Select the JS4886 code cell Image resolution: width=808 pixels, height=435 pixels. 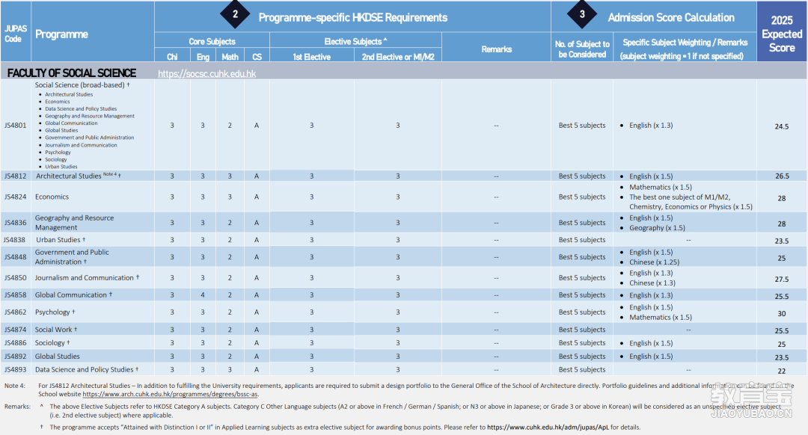[x=16, y=343]
